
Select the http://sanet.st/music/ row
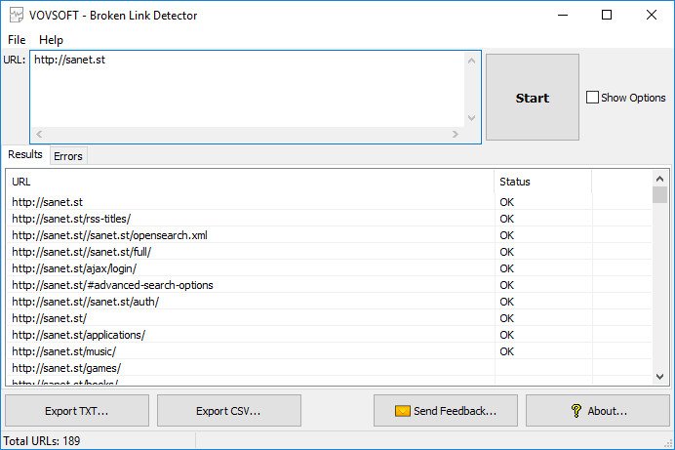coord(330,351)
